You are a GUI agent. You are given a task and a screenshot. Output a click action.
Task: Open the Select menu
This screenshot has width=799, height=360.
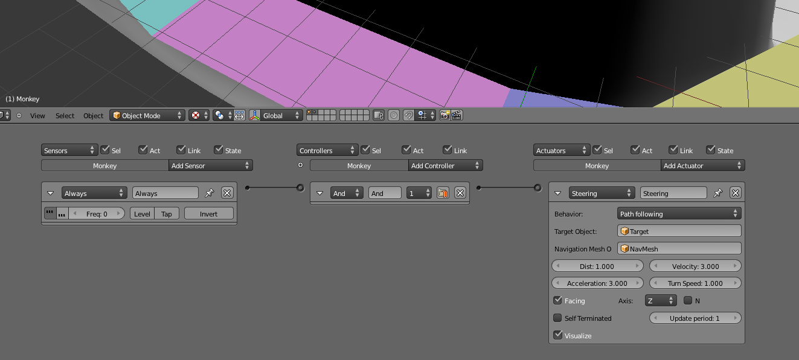pos(65,116)
